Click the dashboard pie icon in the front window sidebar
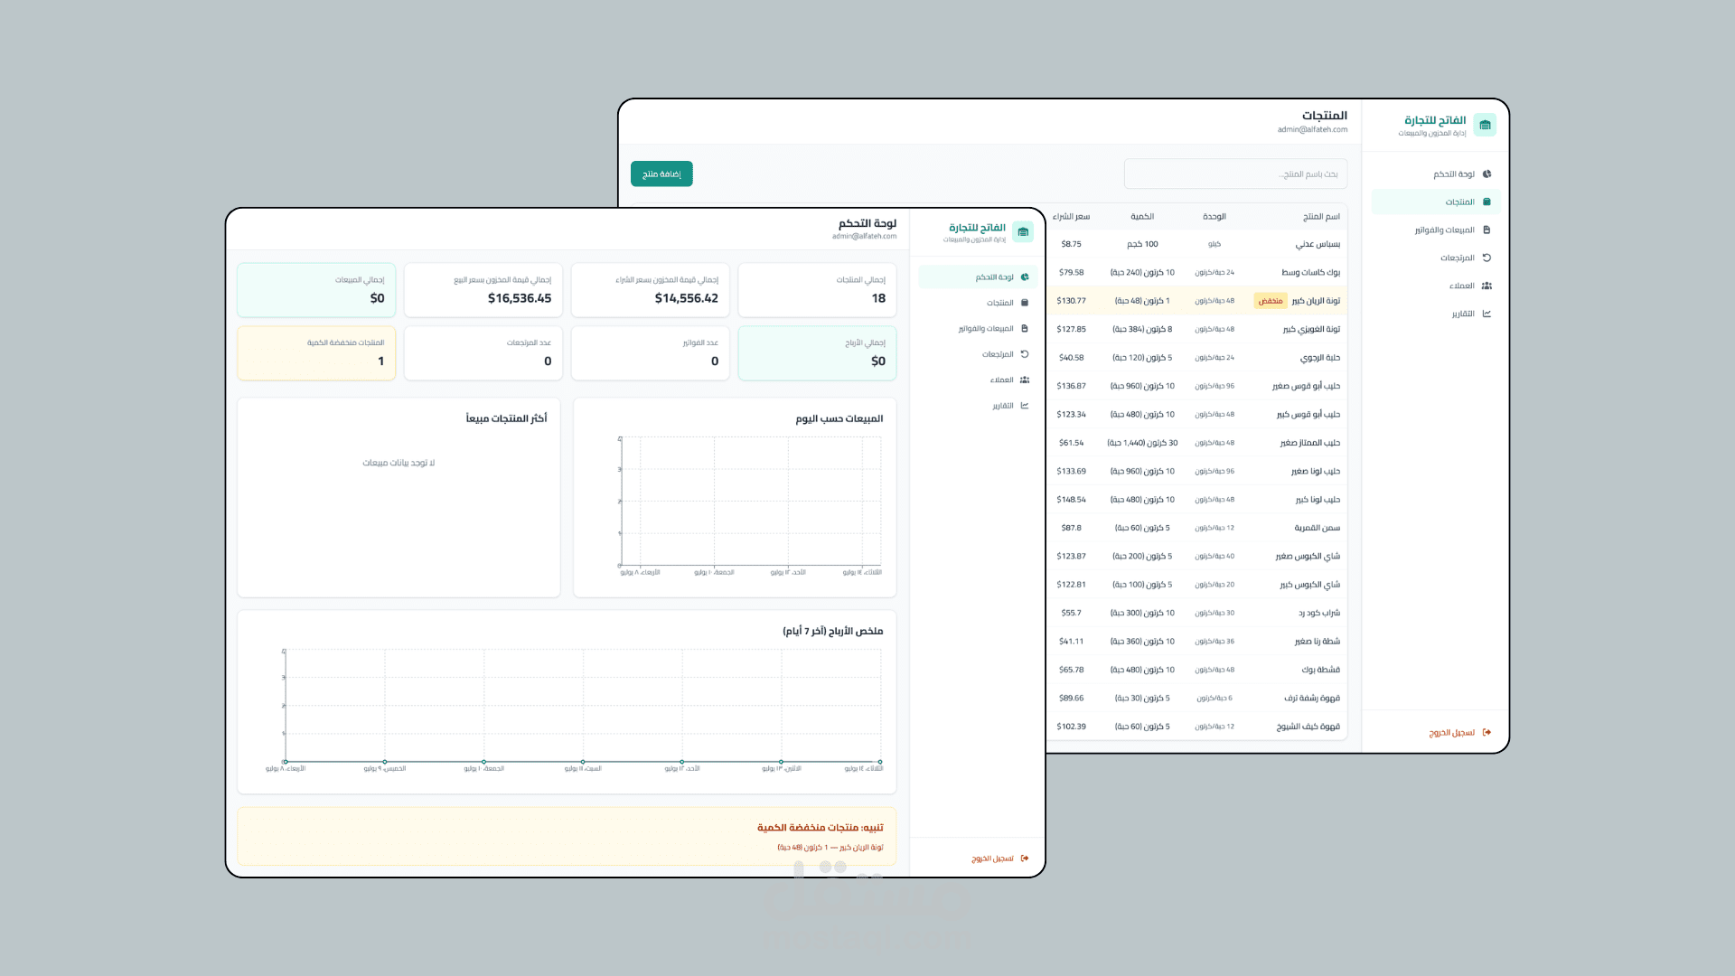 [1025, 277]
